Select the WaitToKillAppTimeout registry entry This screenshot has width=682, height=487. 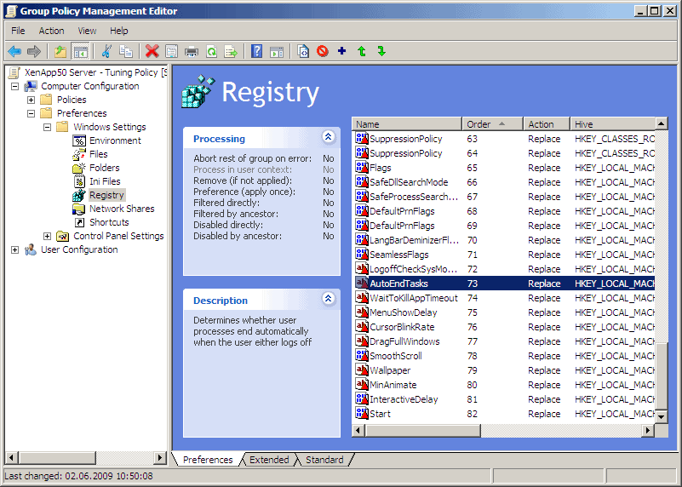(x=413, y=298)
